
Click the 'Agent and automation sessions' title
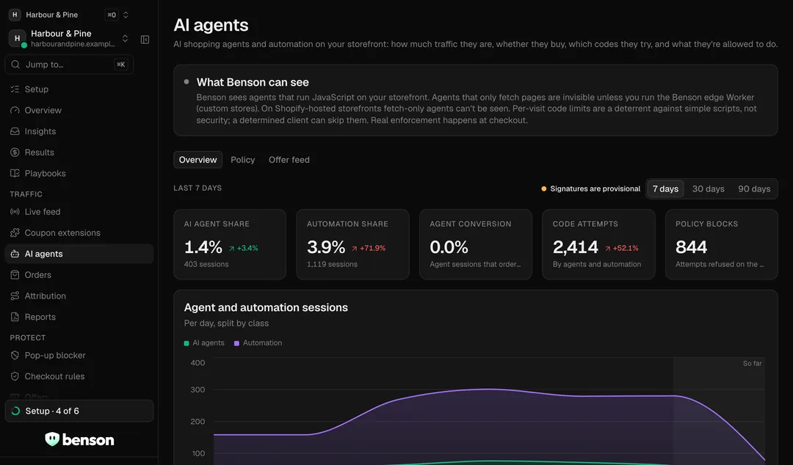(x=266, y=307)
